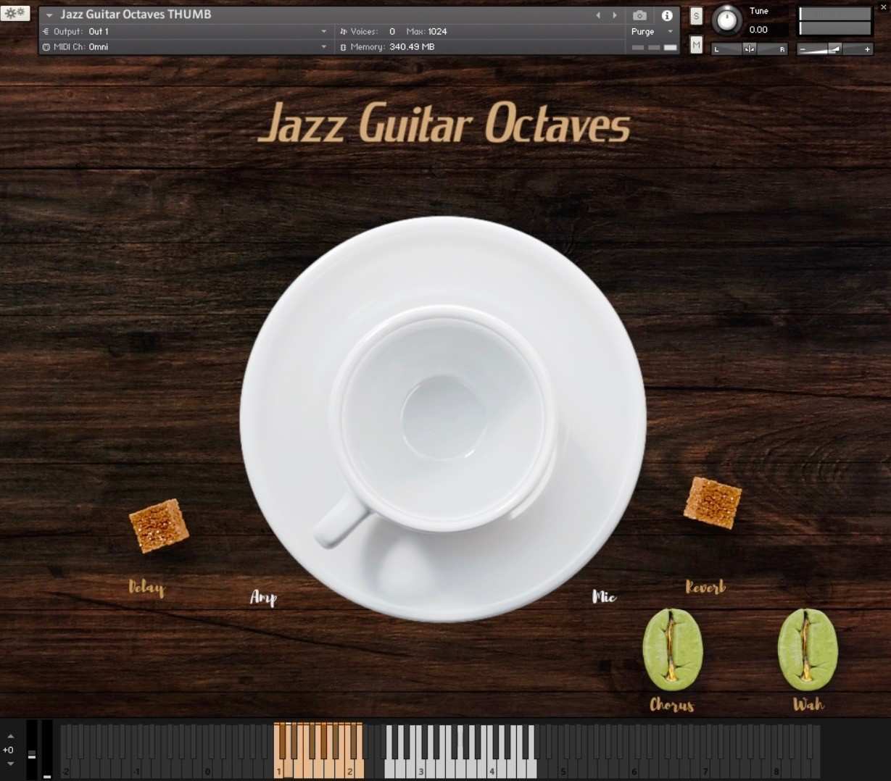Click the coffee cup in the center
Screen dimensions: 891x781
coord(443,417)
